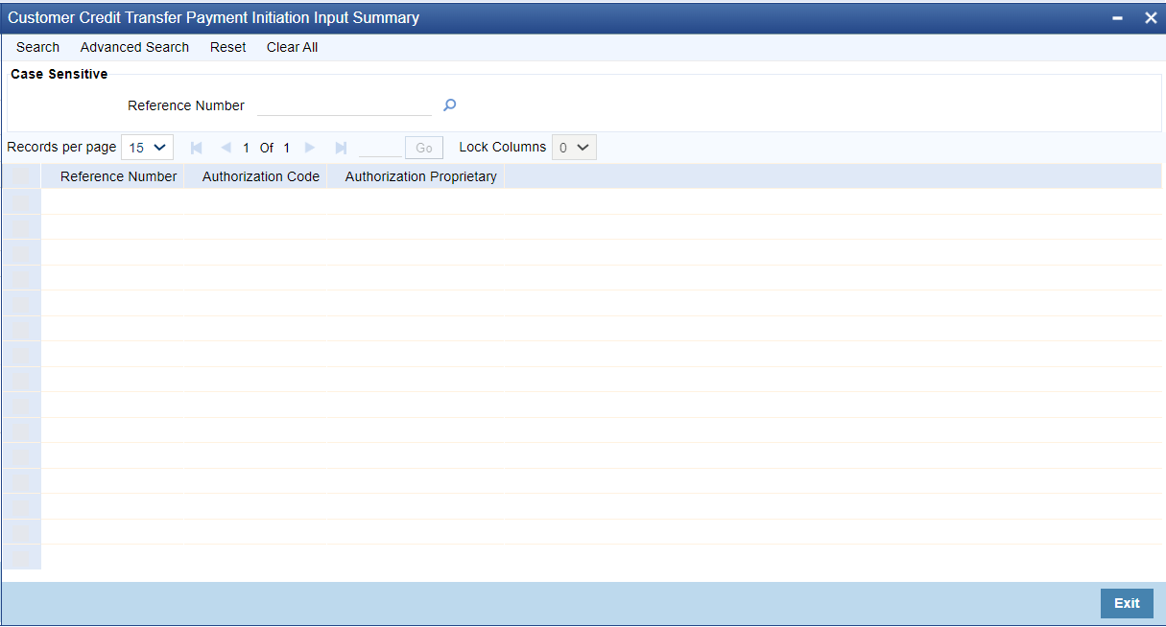Image resolution: width=1166 pixels, height=627 pixels.
Task: Click Search in the top menu
Action: coord(37,47)
